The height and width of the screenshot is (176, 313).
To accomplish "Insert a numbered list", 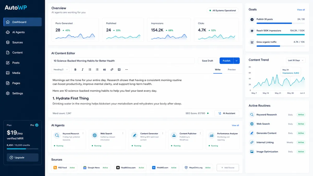I will click(x=97, y=70).
